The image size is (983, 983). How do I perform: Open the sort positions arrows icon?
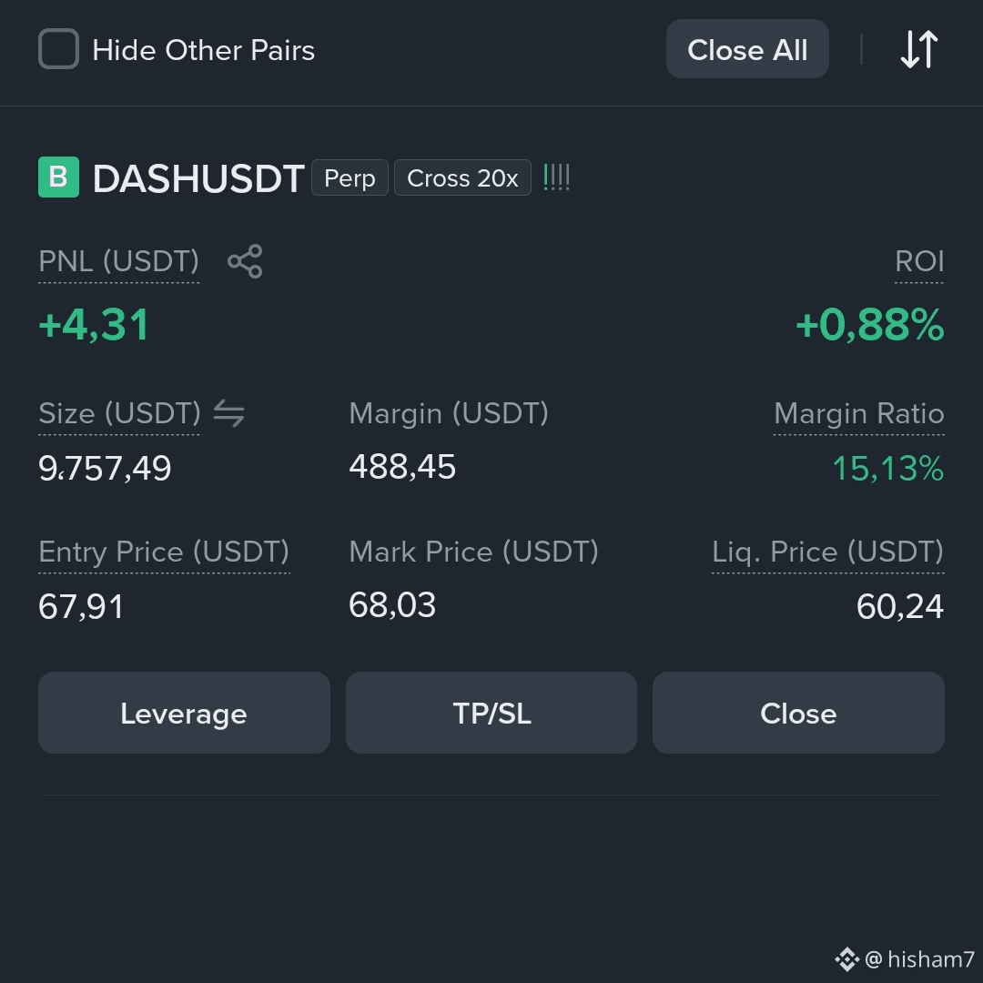coord(919,49)
